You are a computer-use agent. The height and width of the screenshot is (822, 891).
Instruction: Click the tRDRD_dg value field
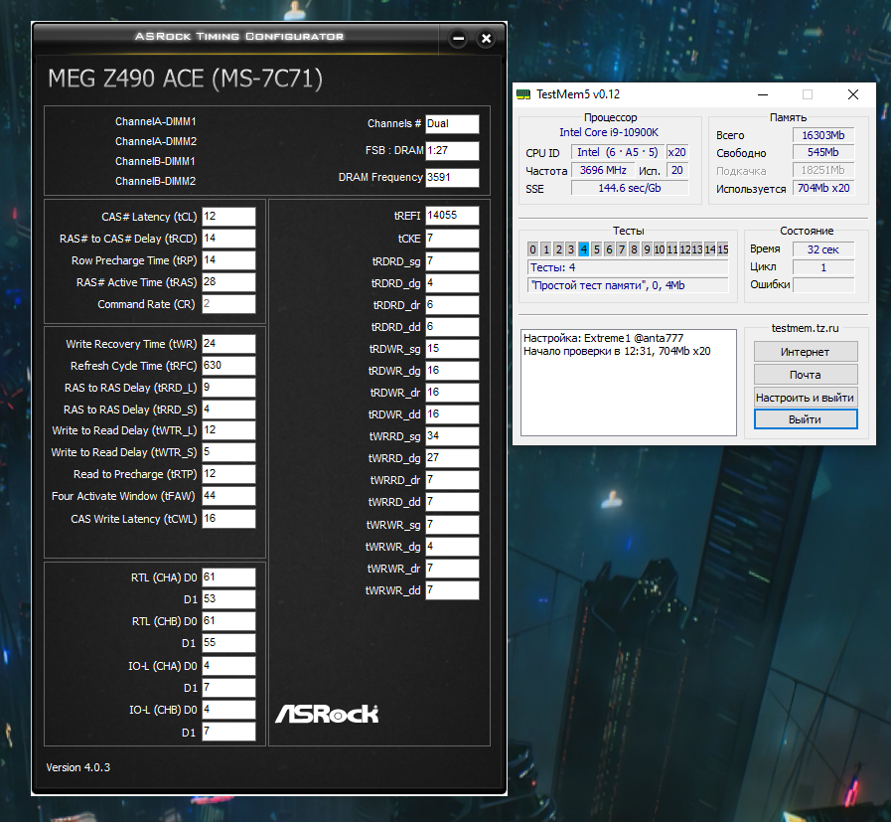click(452, 283)
